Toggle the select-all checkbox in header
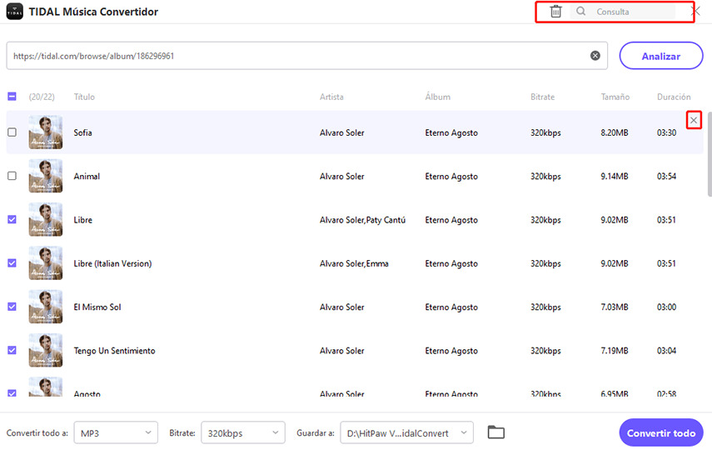Viewport: 712px width, 450px height. click(x=12, y=97)
